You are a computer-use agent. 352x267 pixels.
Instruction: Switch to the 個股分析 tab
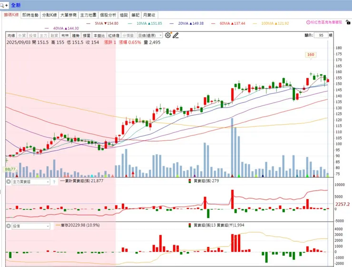click(x=108, y=15)
